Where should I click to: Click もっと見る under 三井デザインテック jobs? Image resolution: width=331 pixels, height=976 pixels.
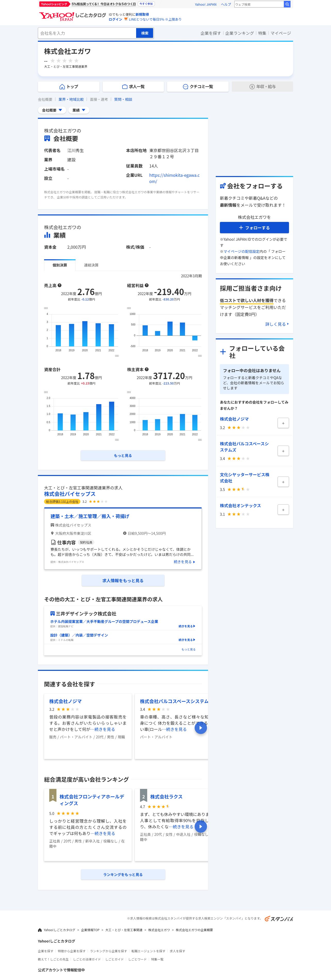pyautogui.click(x=188, y=649)
